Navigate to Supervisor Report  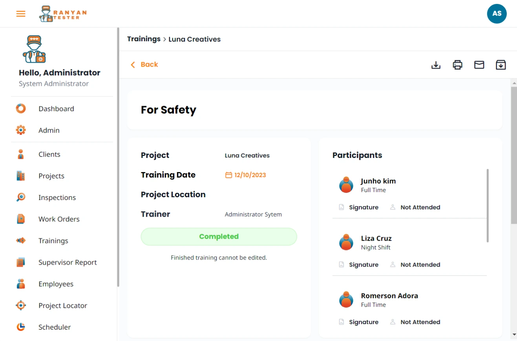point(68,263)
